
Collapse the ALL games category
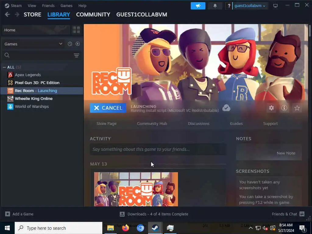coord(4,67)
